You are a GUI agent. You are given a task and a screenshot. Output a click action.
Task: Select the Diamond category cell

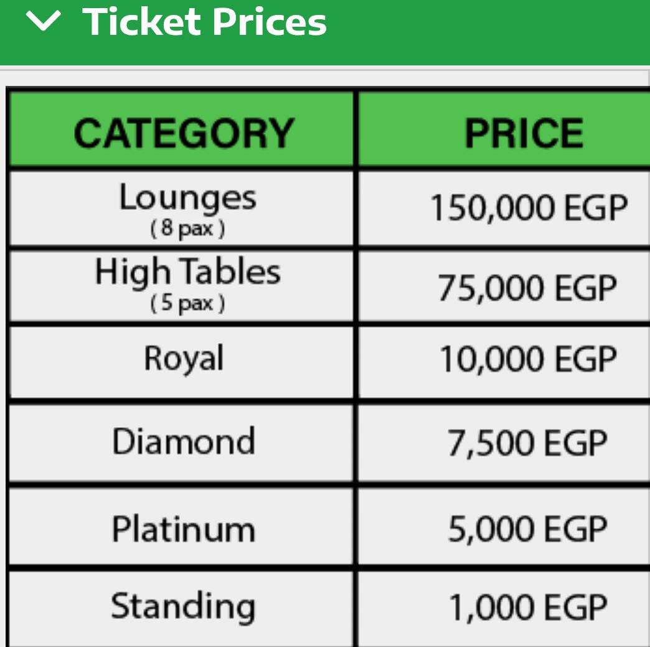point(182,443)
